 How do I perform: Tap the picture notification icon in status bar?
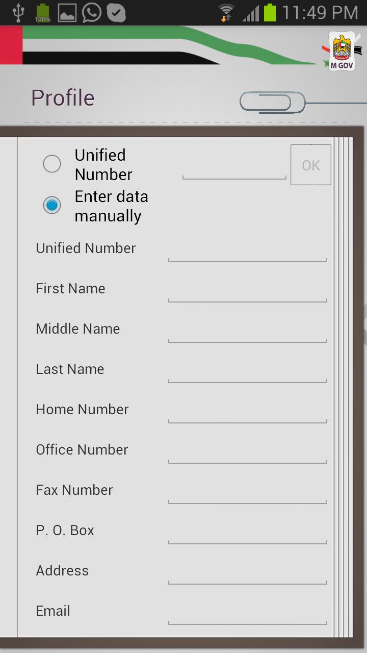(x=67, y=13)
